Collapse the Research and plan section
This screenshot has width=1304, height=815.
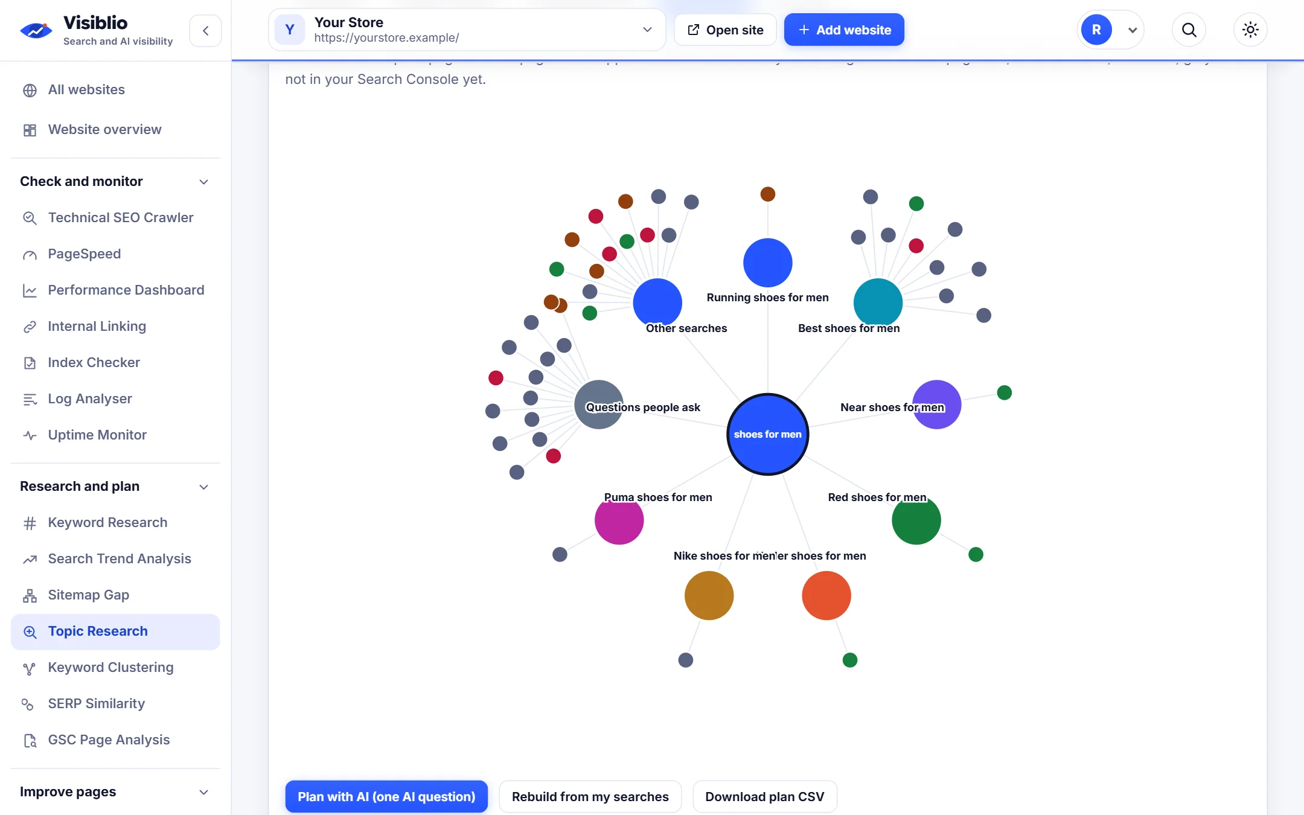point(115,487)
